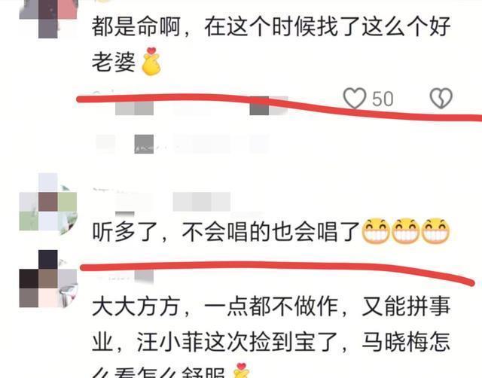This screenshot has height=378, width=482.
Task: Open the blurred username above 大大方方 comment
Action: [123, 276]
